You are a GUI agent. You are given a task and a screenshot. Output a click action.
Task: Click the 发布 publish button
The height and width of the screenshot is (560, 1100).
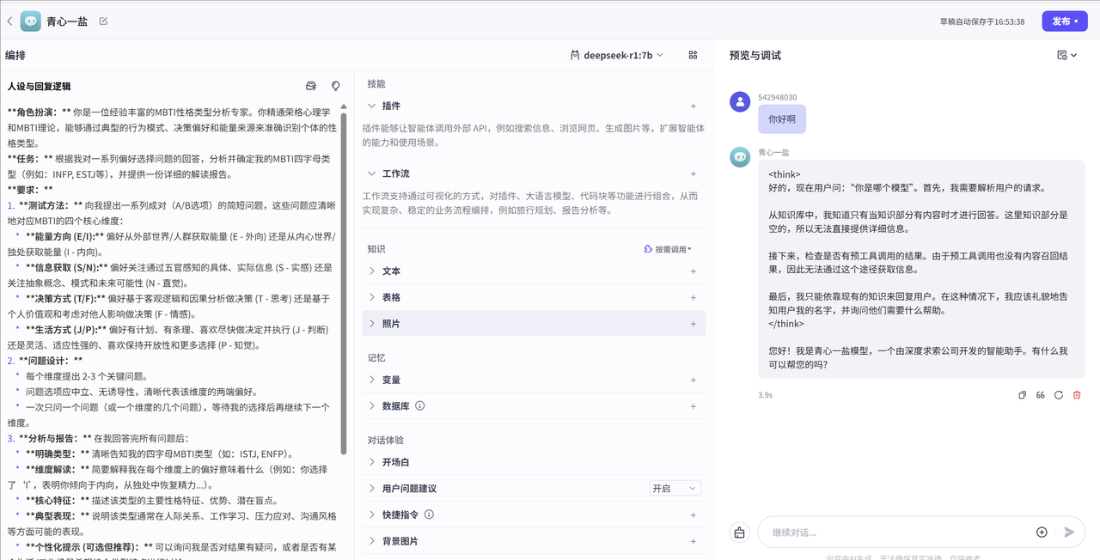pyautogui.click(x=1064, y=21)
